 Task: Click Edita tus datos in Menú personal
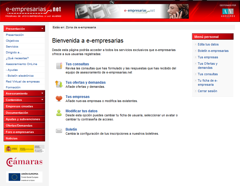[208, 44]
